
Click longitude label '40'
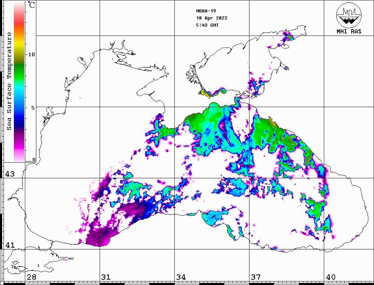[331, 277]
